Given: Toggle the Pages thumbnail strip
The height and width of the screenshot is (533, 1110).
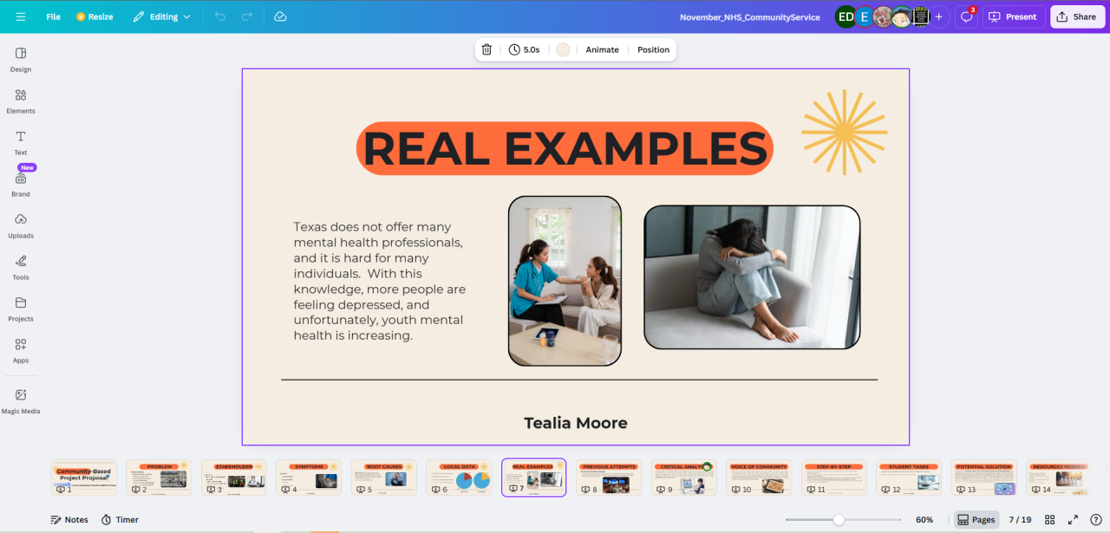Looking at the screenshot, I should coord(976,520).
